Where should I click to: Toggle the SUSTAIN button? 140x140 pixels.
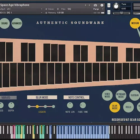(x=134, y=95)
